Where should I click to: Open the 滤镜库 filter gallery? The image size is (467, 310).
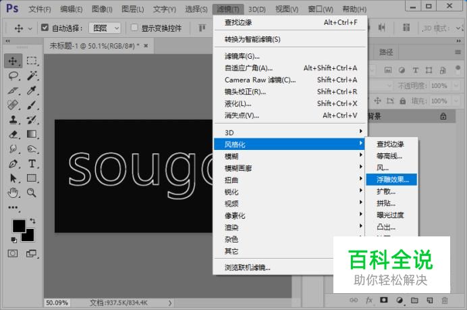pyautogui.click(x=290, y=56)
